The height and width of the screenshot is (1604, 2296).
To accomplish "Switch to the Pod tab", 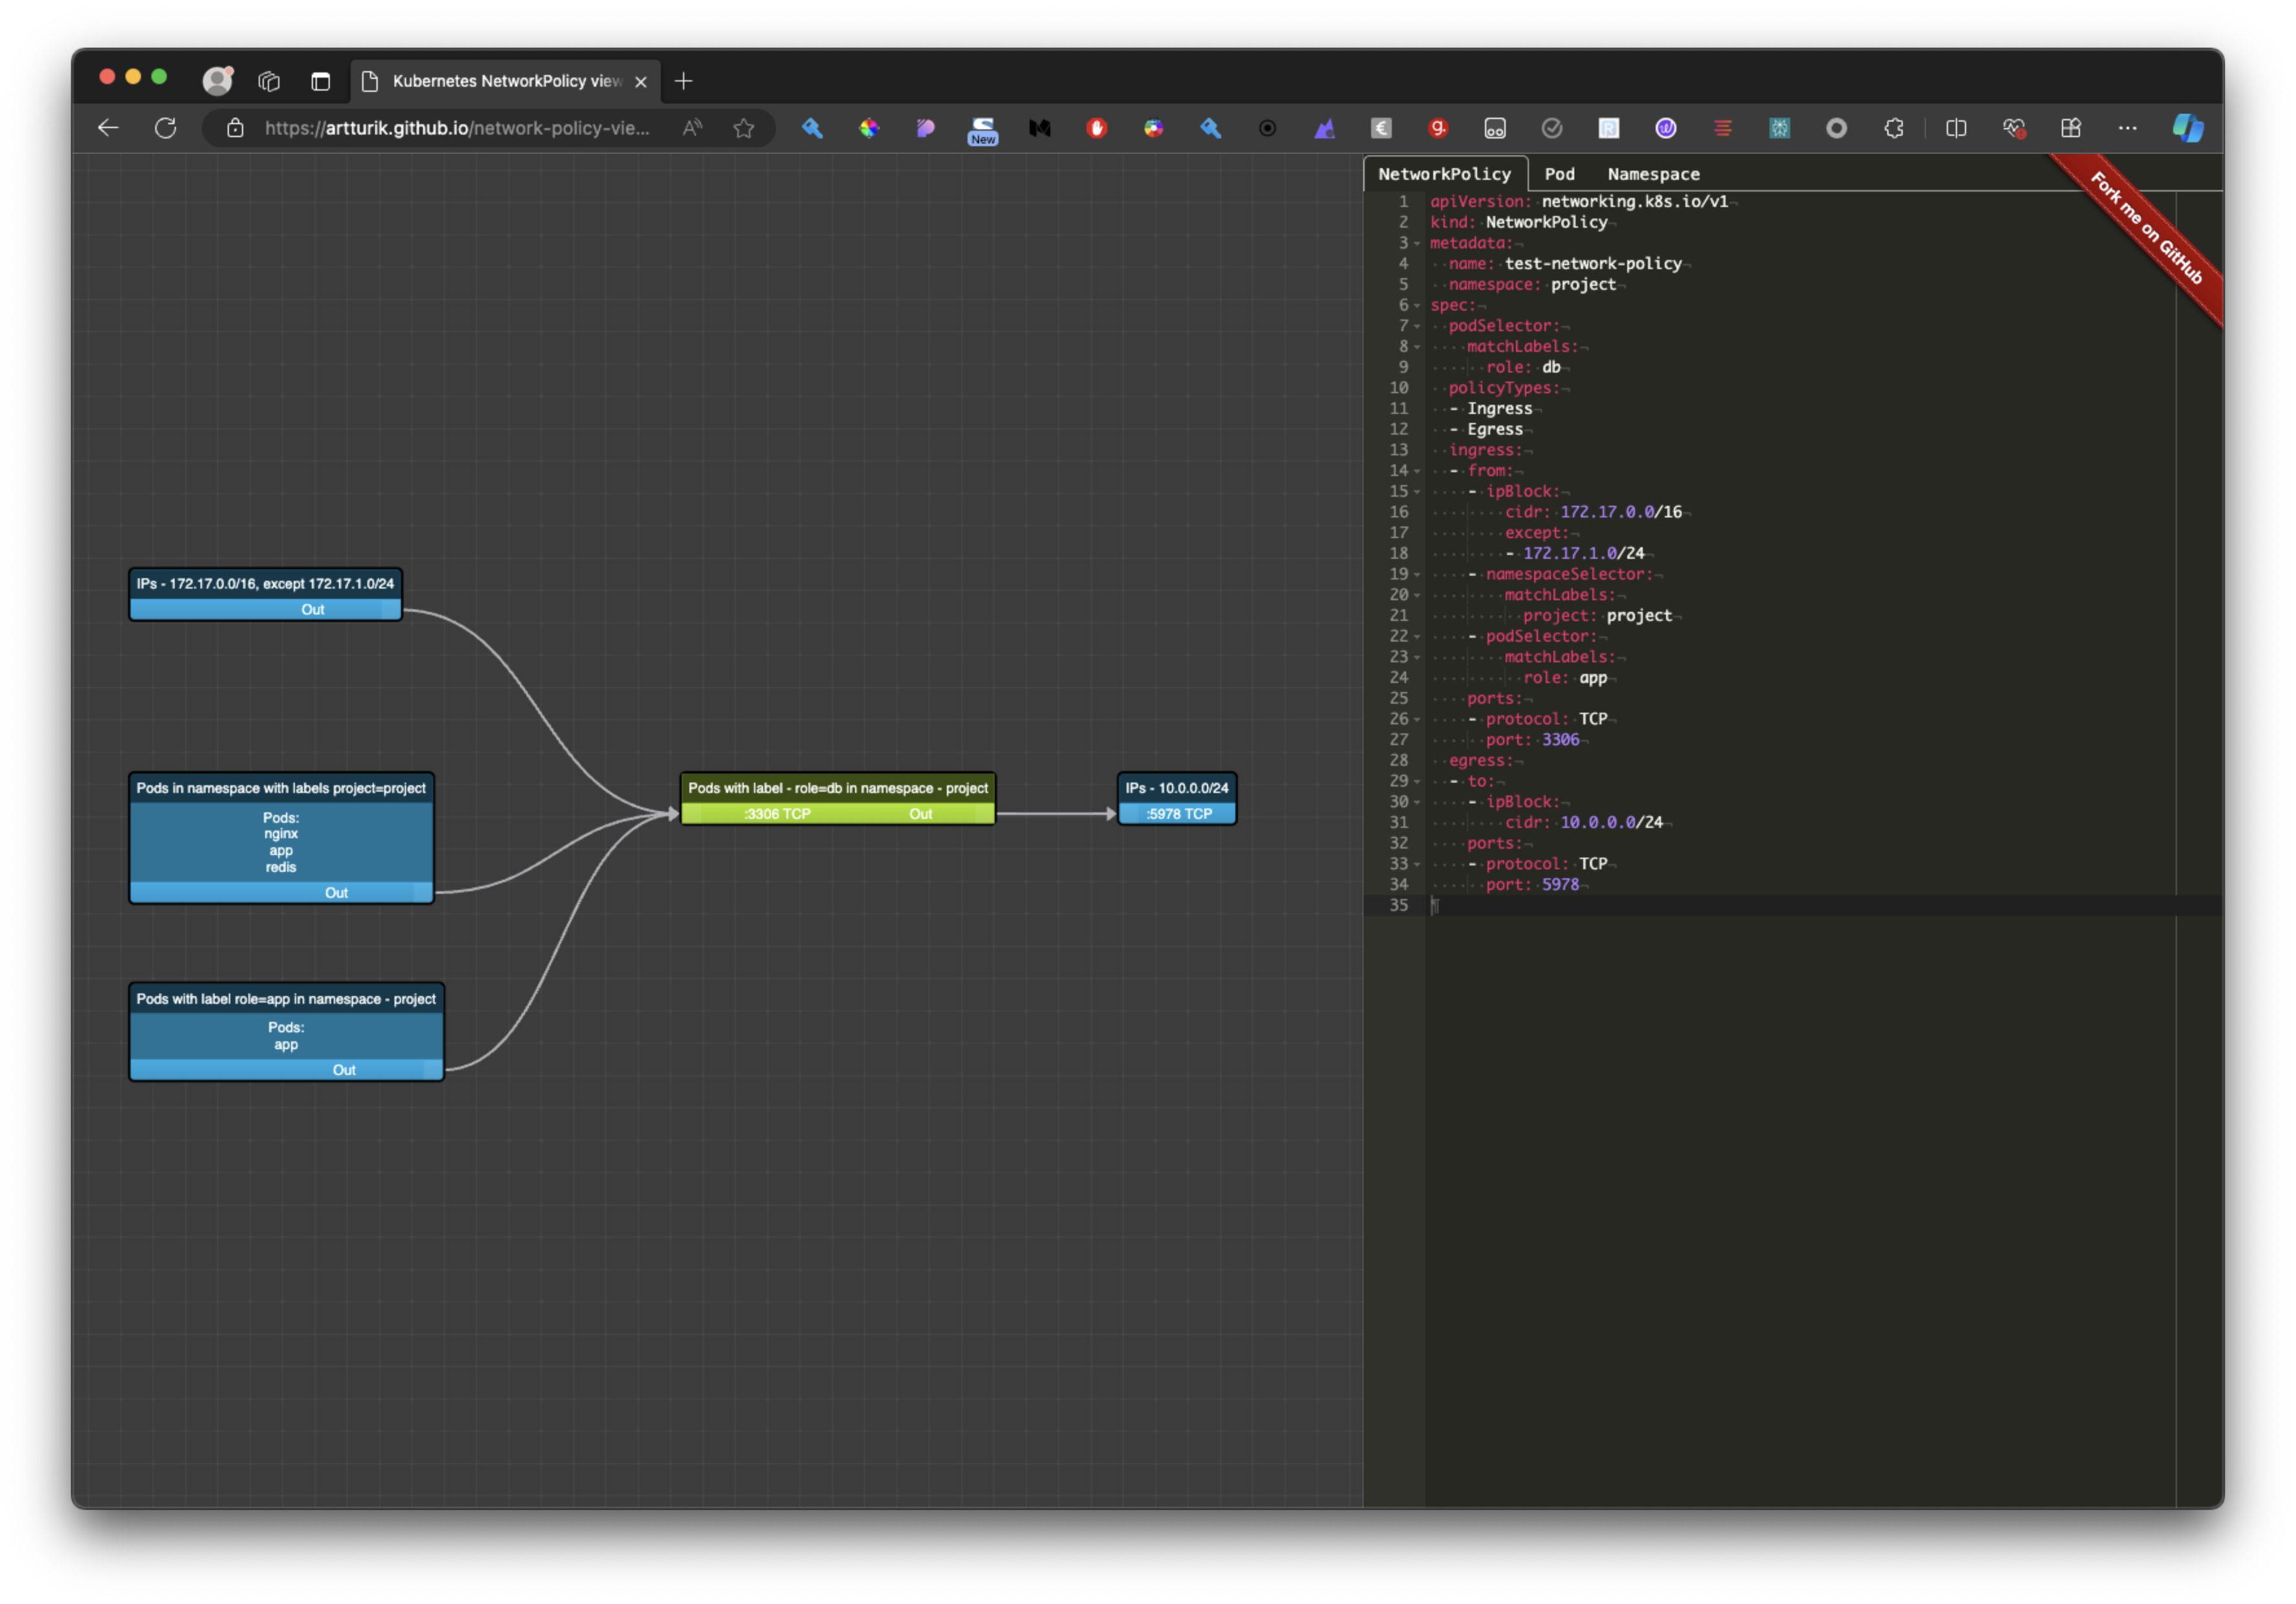I will 1558,174.
